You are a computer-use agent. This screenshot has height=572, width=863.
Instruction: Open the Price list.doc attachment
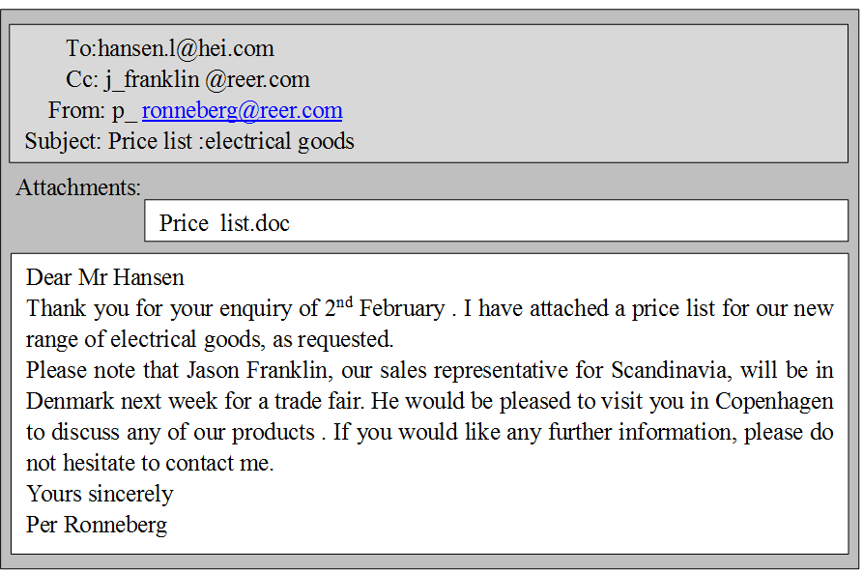pyautogui.click(x=224, y=223)
